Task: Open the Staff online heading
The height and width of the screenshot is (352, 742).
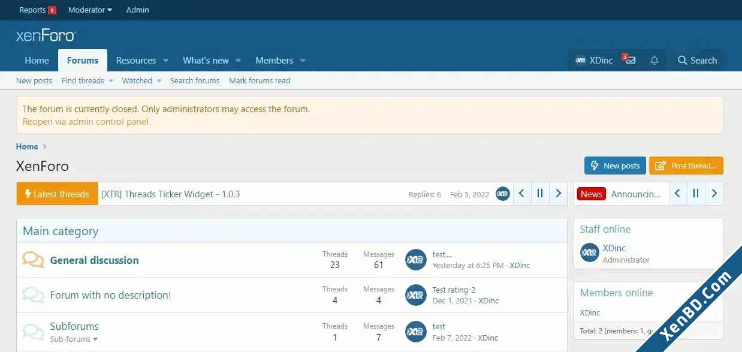Action: coord(605,229)
